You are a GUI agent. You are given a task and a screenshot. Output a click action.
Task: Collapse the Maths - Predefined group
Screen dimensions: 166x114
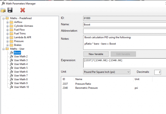(x=4, y=18)
